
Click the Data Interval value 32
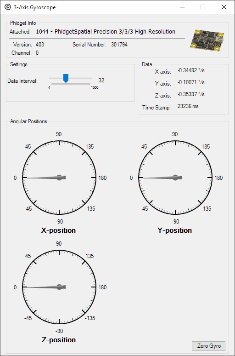[101, 80]
